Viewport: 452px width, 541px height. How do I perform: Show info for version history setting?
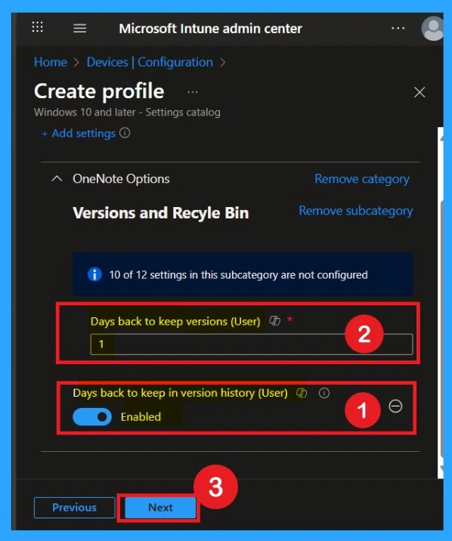coord(324,393)
